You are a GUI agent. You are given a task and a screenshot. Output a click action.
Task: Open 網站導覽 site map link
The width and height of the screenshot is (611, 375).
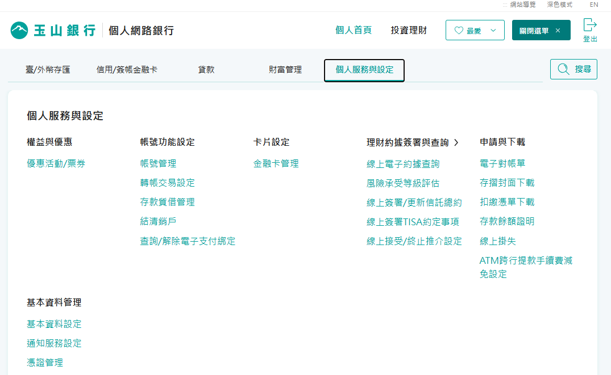point(522,5)
